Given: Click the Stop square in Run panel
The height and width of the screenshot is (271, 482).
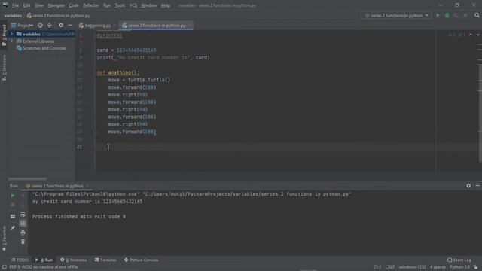Looking at the screenshot, I should [13, 205].
